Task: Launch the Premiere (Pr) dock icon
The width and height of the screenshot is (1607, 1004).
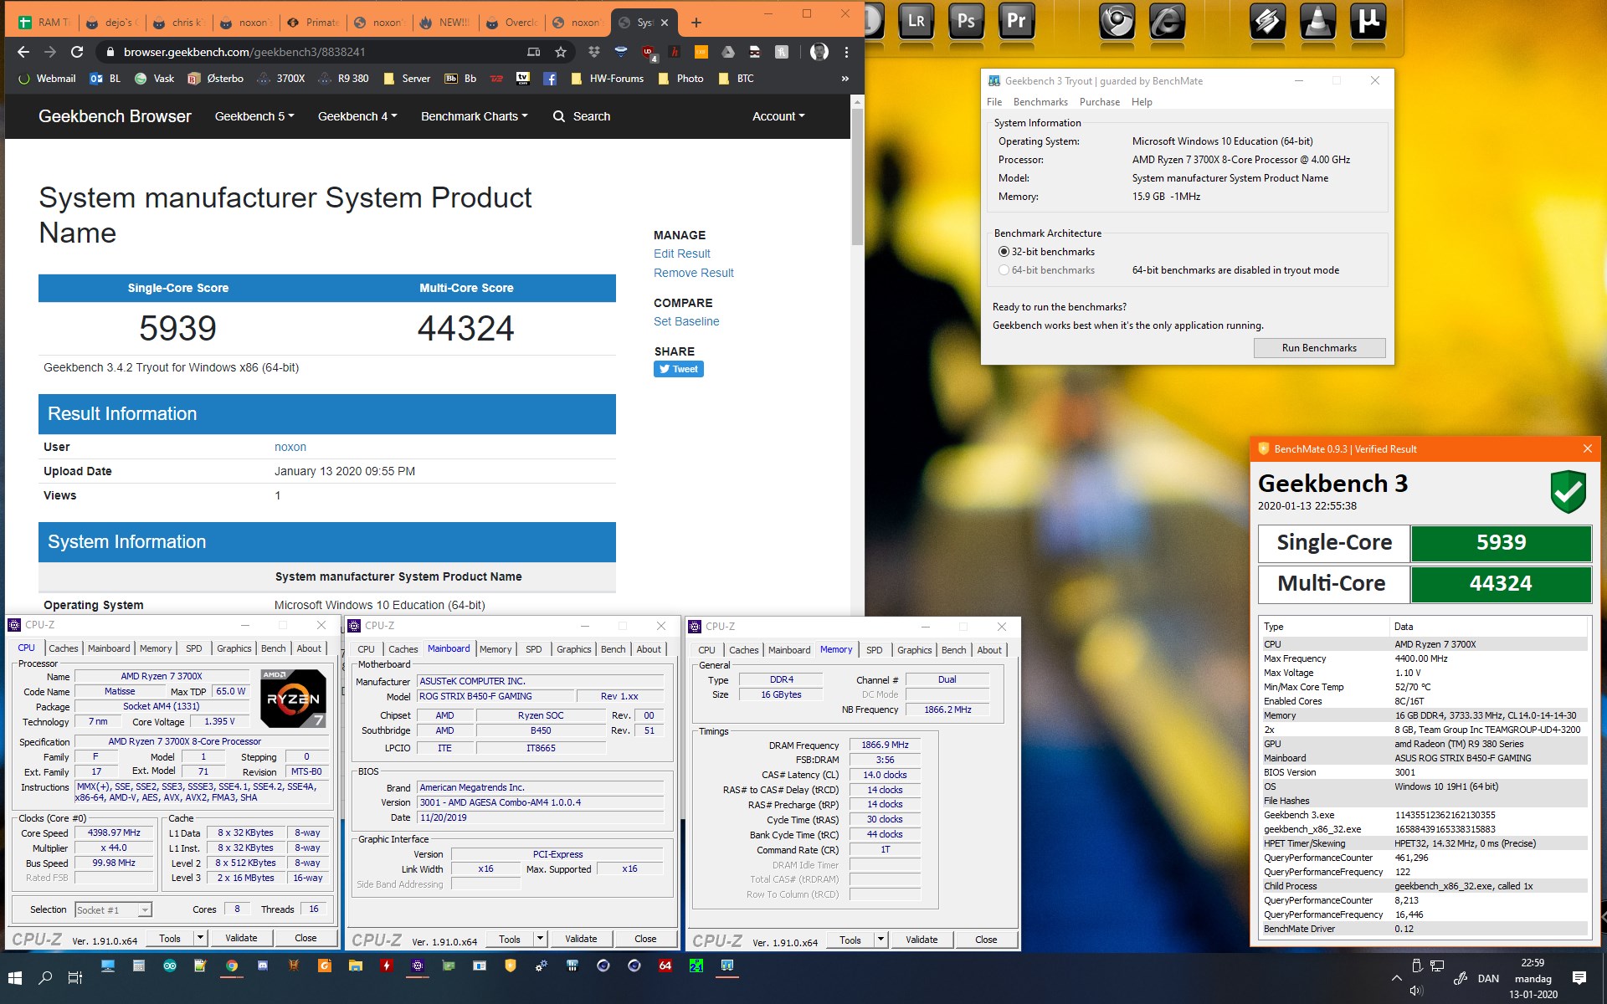Action: click(1016, 21)
